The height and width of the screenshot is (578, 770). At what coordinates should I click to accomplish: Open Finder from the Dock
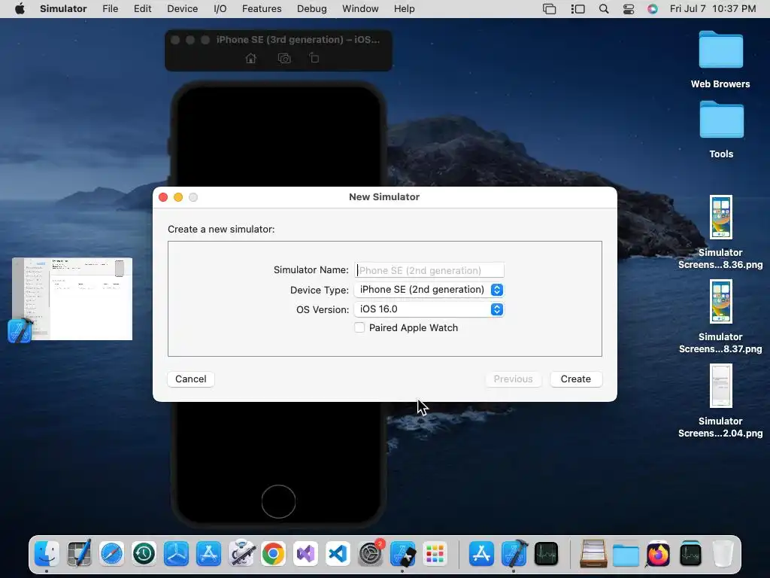(47, 554)
